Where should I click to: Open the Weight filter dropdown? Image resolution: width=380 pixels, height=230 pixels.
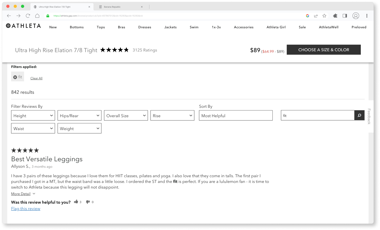(x=79, y=129)
